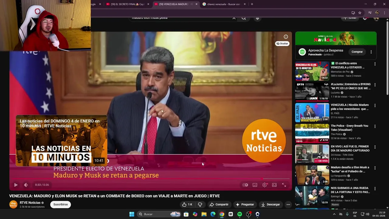389x219 pixels.
Task: Click the taskbar Buscar search box
Action: pyautogui.click(x=159, y=214)
